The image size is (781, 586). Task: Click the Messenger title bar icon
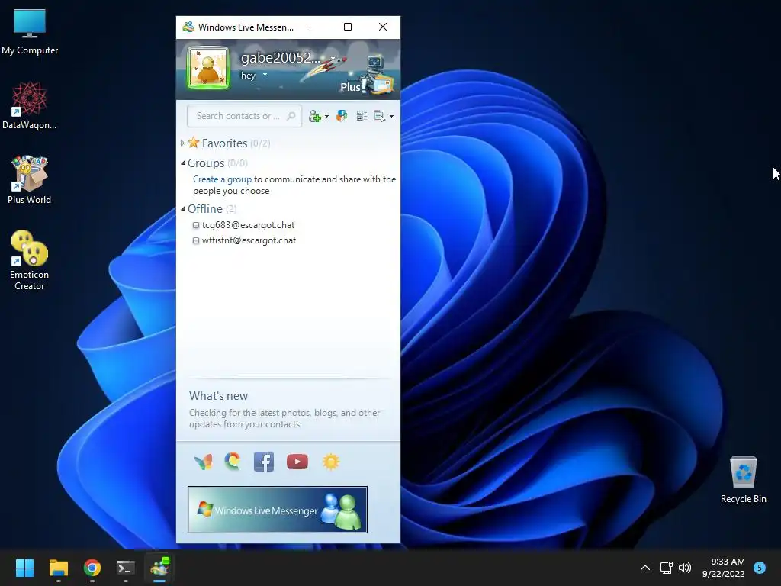click(x=188, y=27)
